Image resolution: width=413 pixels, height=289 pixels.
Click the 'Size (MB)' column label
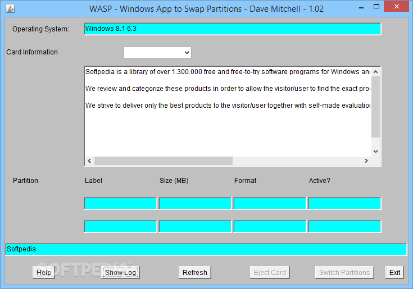174,181
